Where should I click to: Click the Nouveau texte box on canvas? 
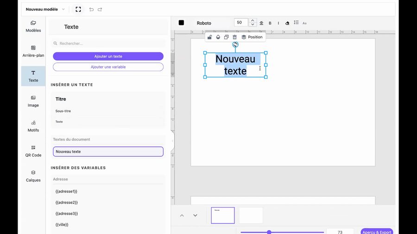tap(235, 65)
